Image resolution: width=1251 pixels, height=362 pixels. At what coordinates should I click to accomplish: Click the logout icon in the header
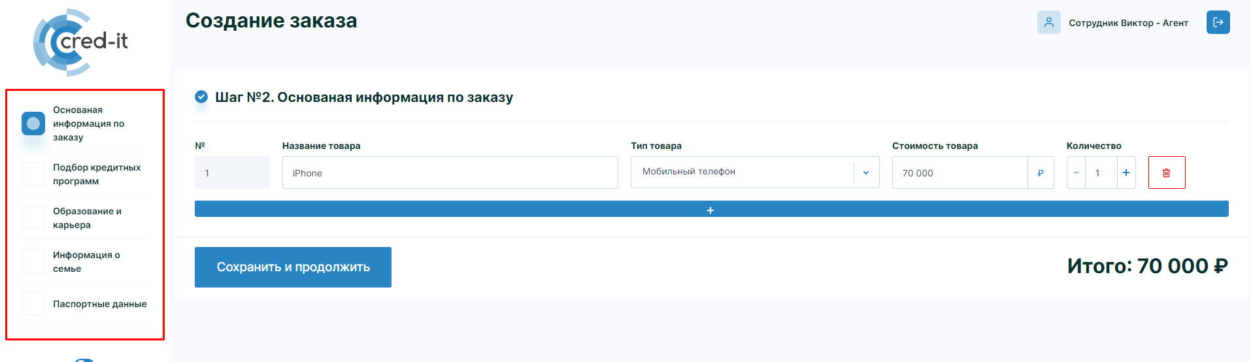pyautogui.click(x=1218, y=22)
